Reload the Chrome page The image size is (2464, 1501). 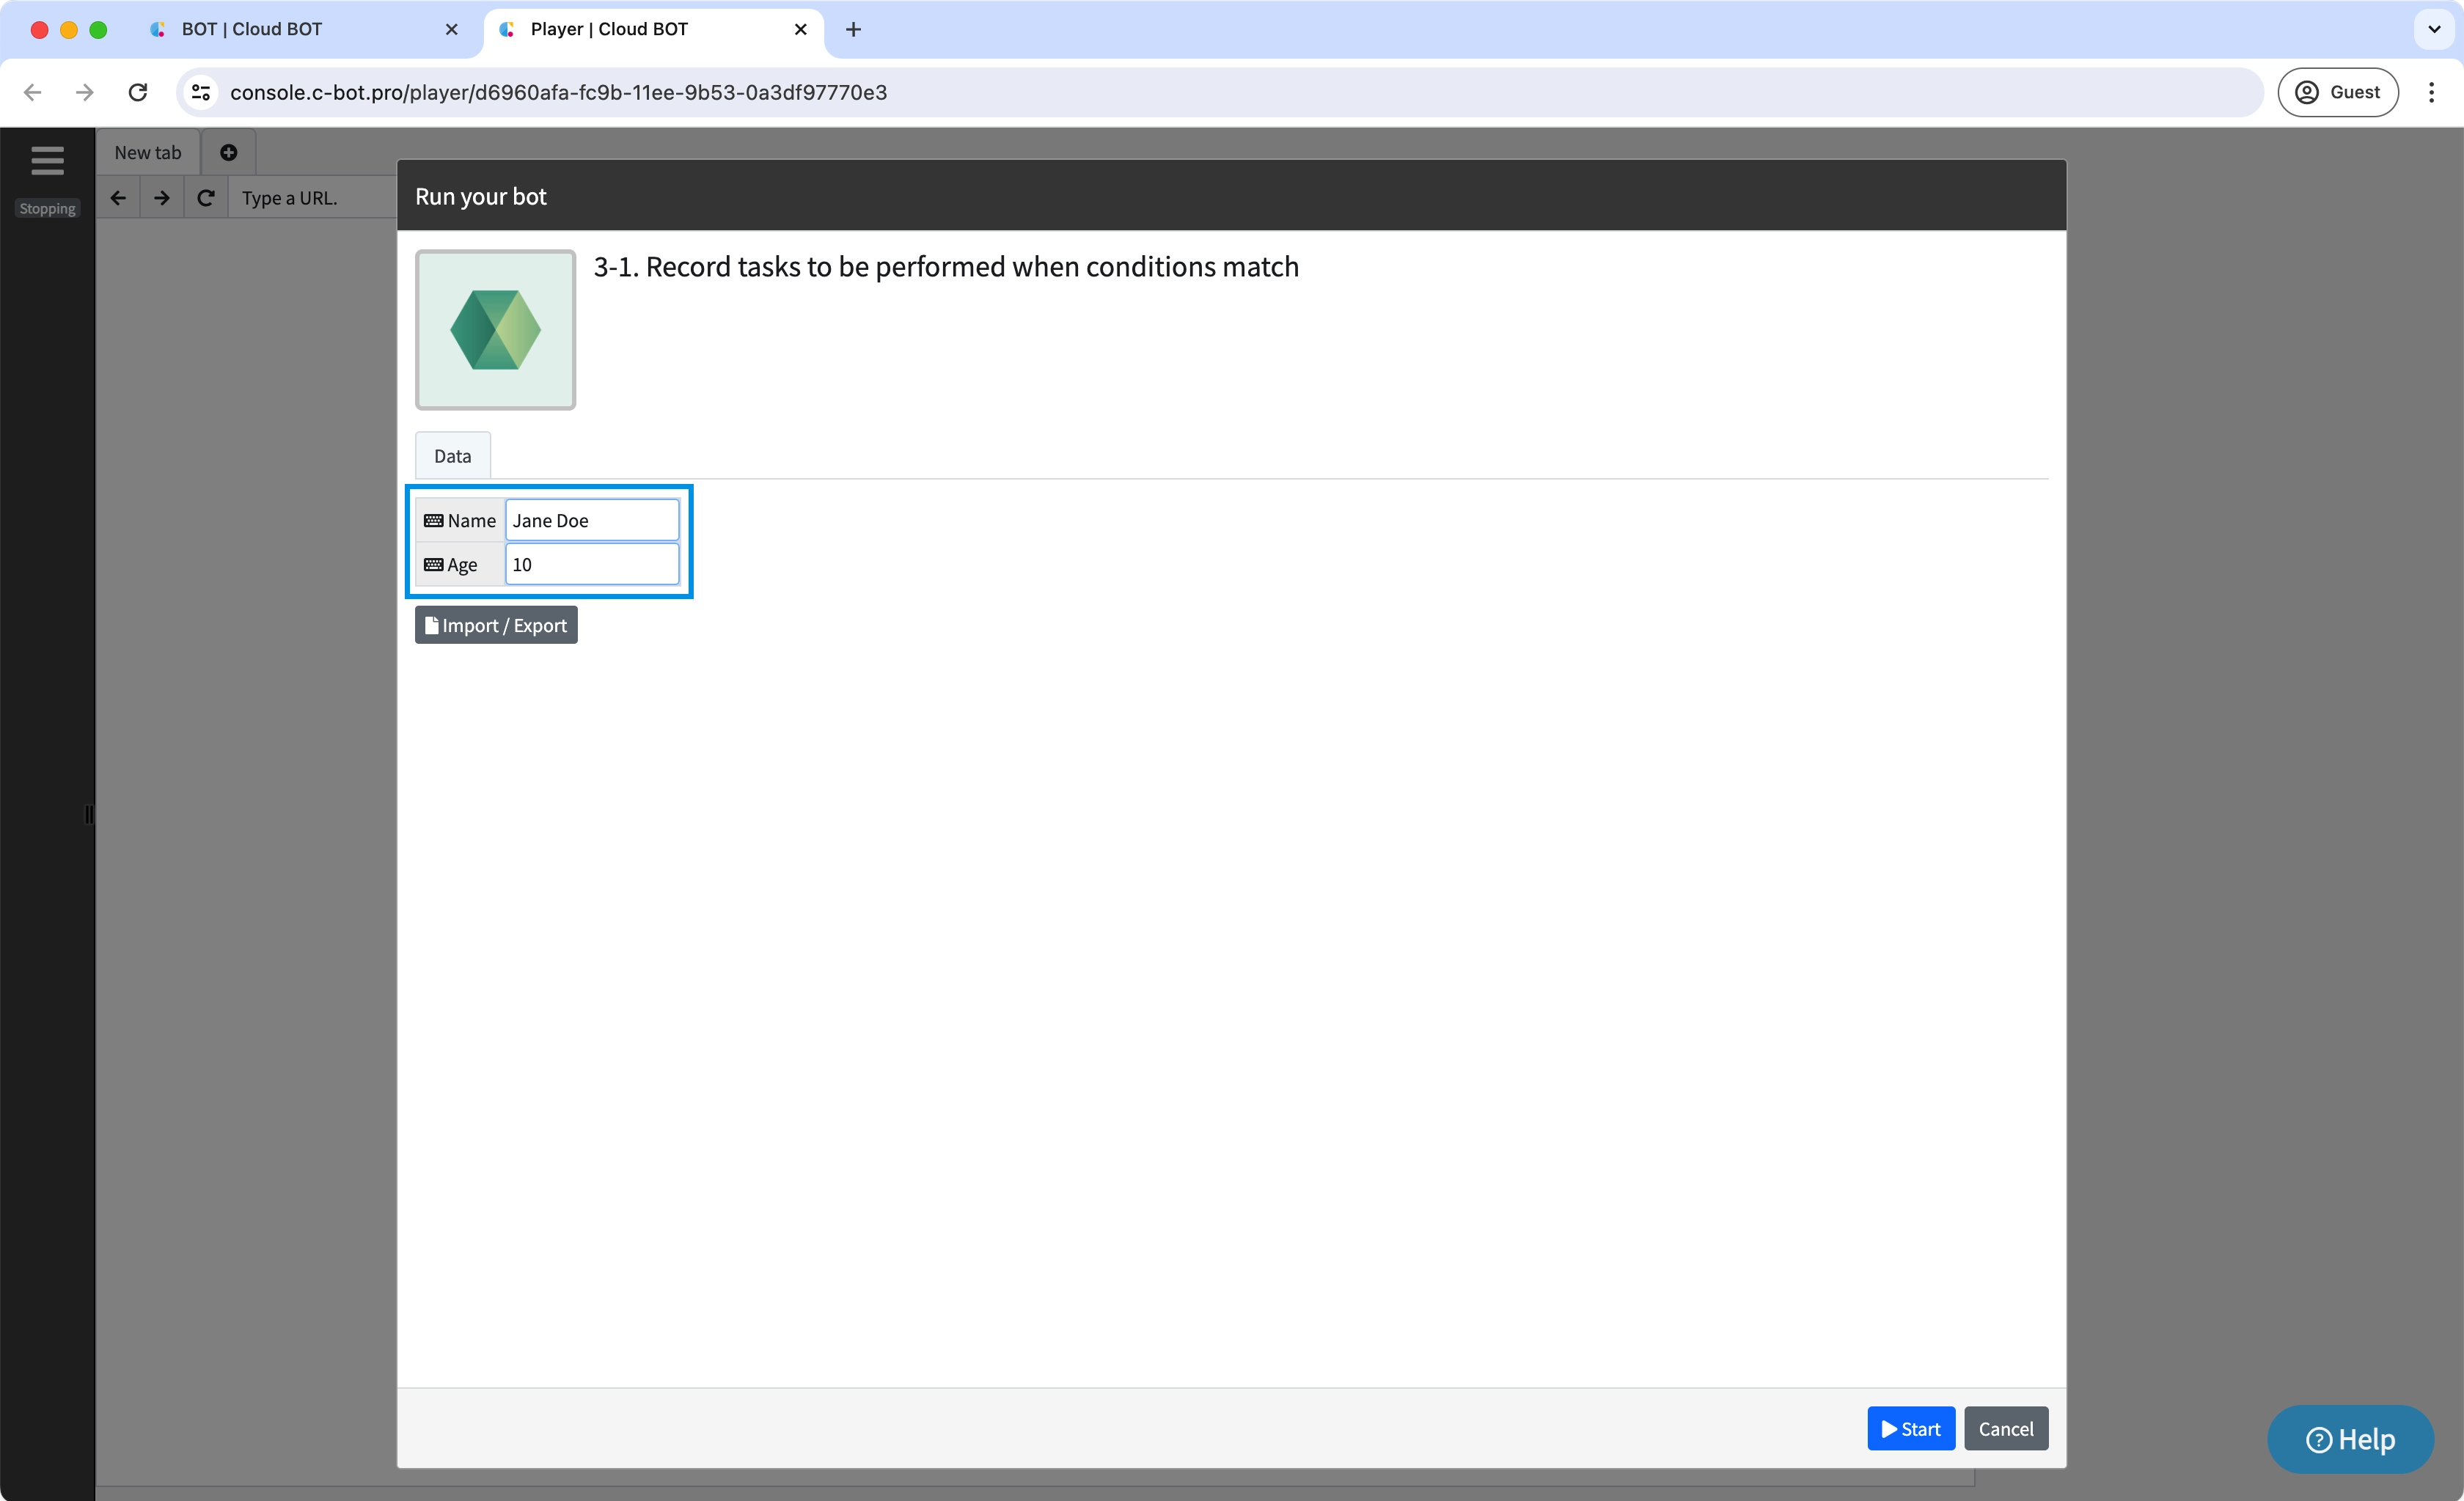click(138, 92)
